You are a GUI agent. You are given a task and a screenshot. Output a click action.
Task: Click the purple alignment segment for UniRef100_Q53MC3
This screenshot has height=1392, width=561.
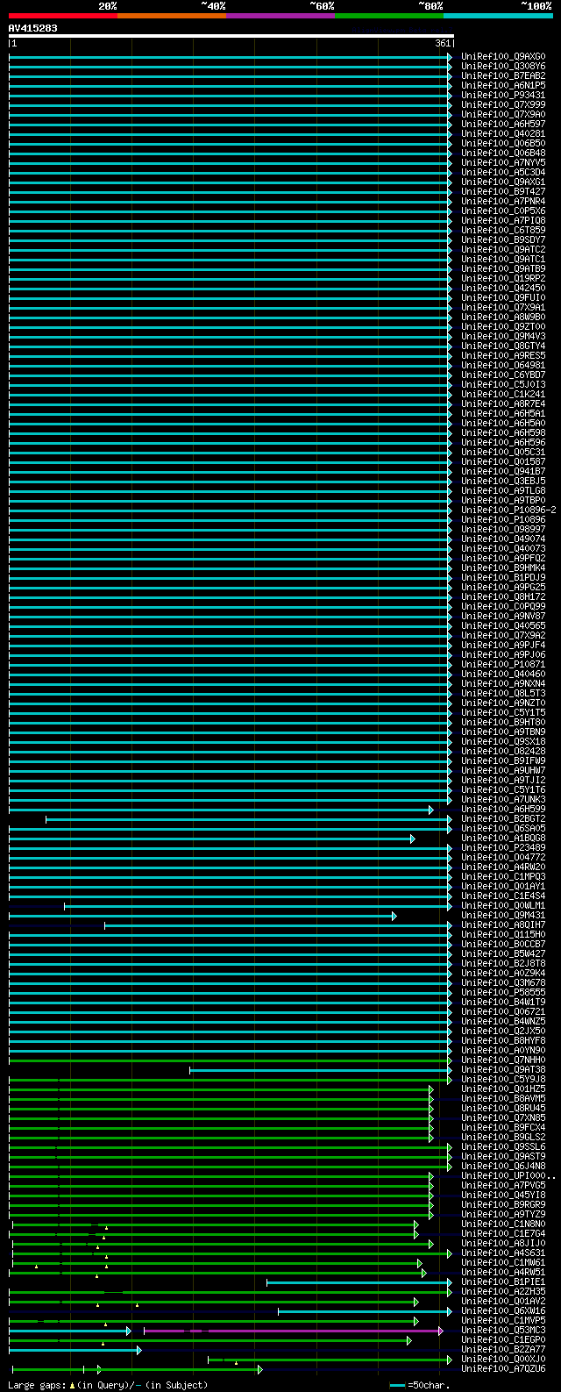[x=292, y=1331]
